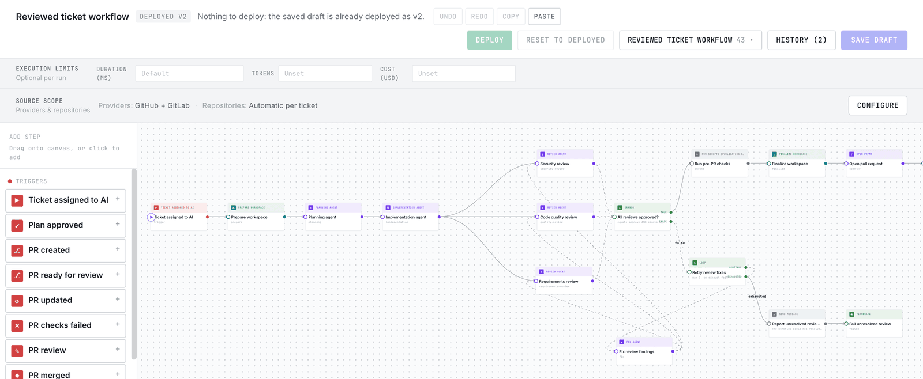Click the PR ready for review icon

pyautogui.click(x=17, y=275)
